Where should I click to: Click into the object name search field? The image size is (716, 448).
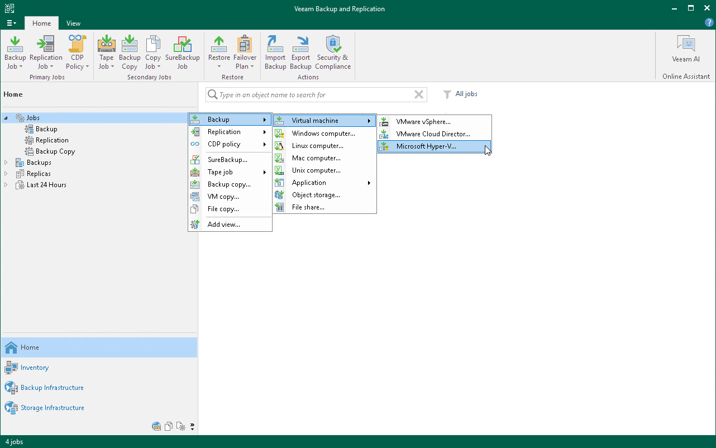click(313, 95)
